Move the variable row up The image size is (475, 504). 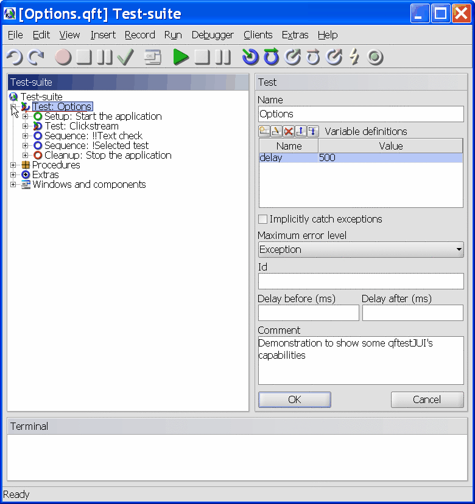(301, 131)
